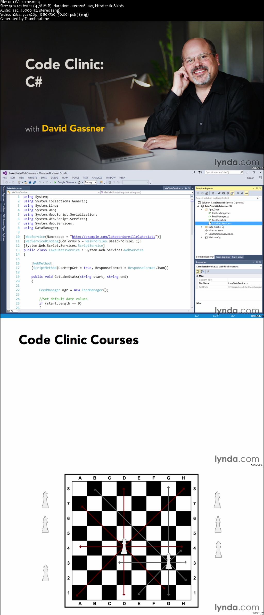Click Solution Explorer Properties wrench icon
Viewport: 264px width, 615px height.
pyautogui.click(x=242, y=193)
